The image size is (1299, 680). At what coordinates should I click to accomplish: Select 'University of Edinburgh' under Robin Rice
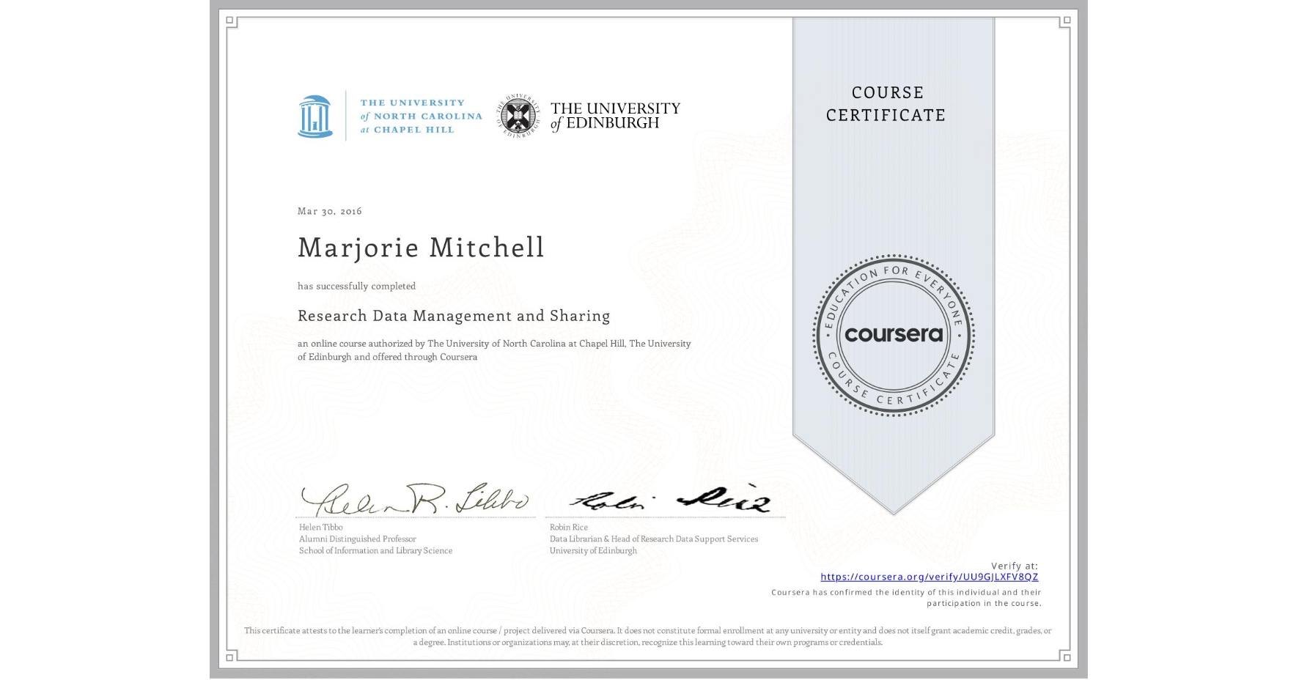point(593,550)
